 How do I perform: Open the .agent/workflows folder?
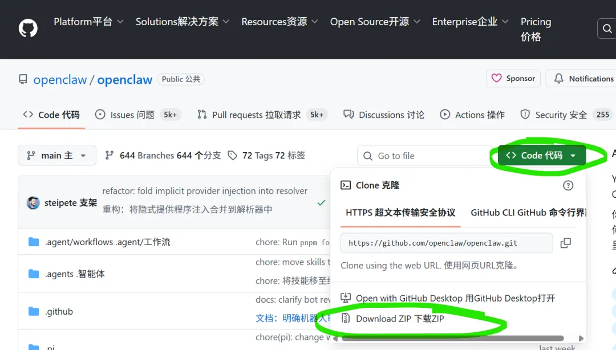tap(108, 242)
